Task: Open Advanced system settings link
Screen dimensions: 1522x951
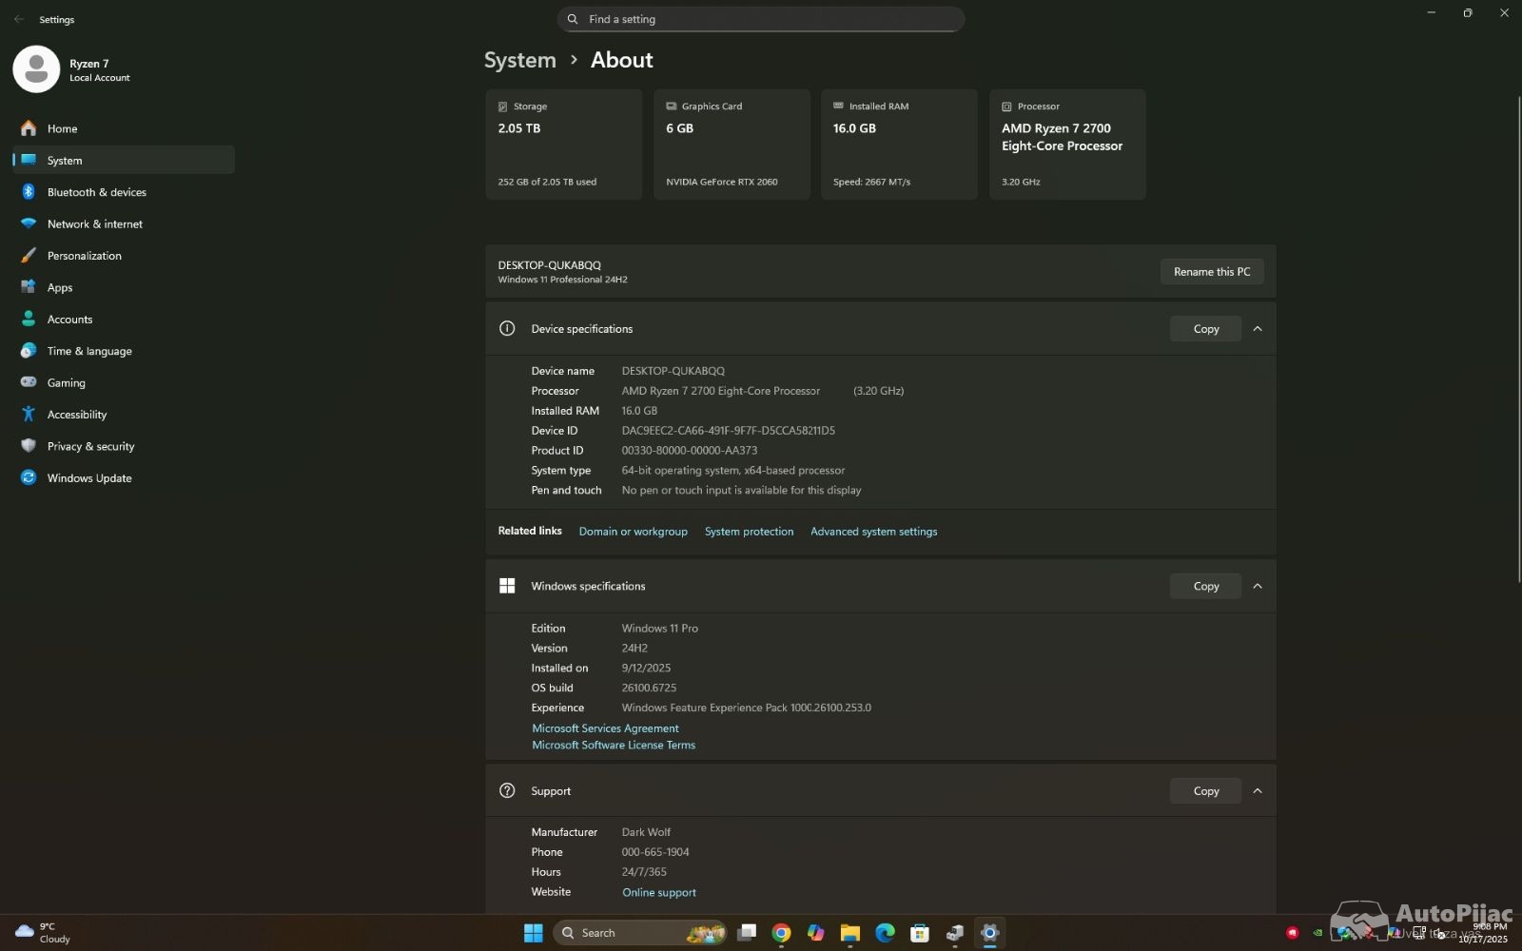Action: [873, 532]
